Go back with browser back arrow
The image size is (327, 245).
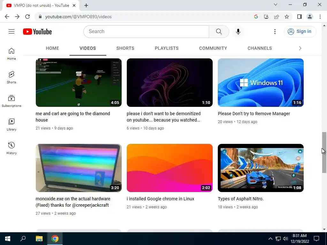coord(7,17)
